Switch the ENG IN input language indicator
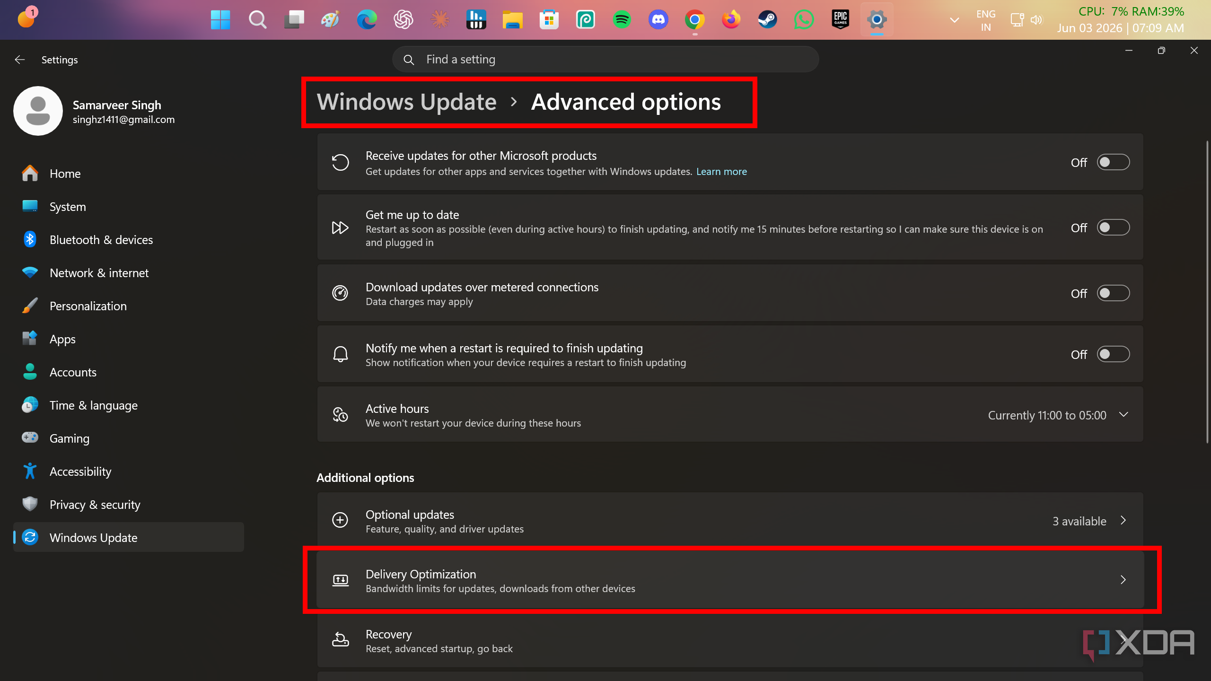This screenshot has height=681, width=1211. click(x=986, y=20)
